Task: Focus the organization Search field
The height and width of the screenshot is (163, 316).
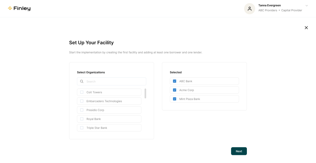Action: [114, 81]
